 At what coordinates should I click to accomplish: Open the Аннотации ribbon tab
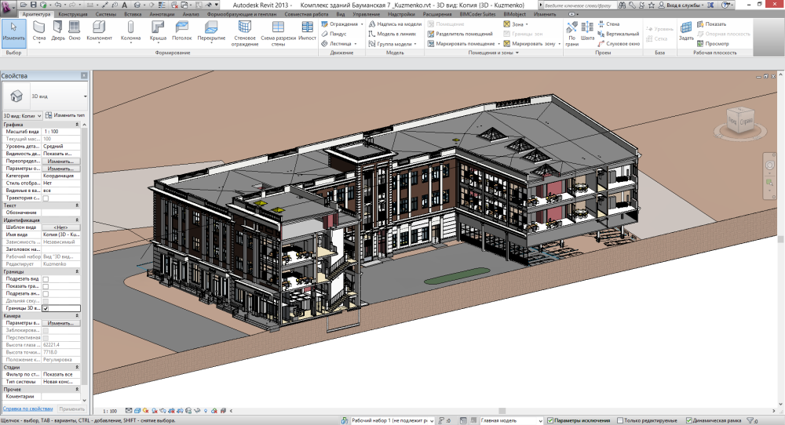point(162,14)
